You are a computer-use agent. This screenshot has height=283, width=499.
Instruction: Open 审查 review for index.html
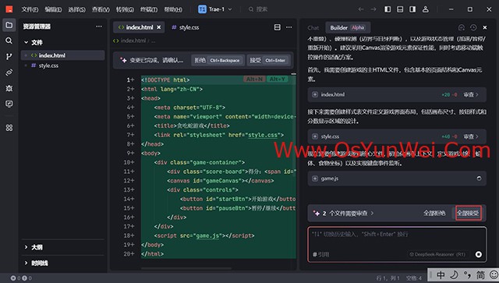(471, 94)
